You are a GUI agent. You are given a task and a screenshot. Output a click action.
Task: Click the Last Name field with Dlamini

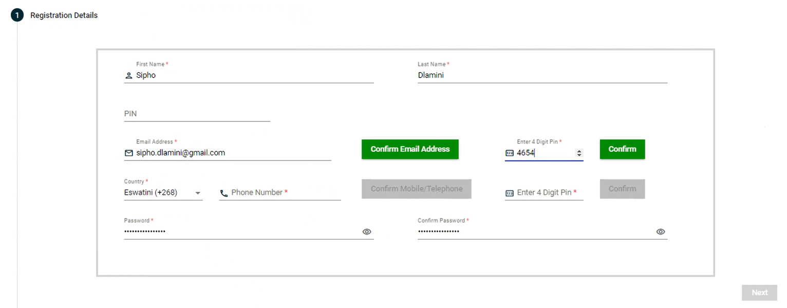click(542, 76)
